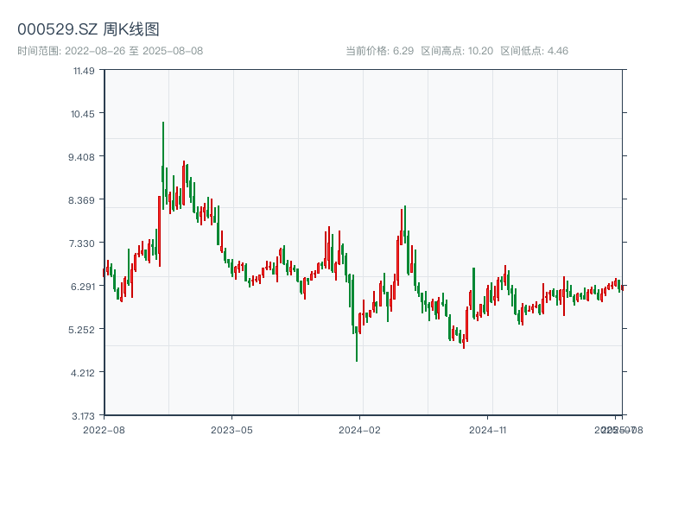
Task: Click the 11.49 y-axis label
Action: click(x=83, y=70)
